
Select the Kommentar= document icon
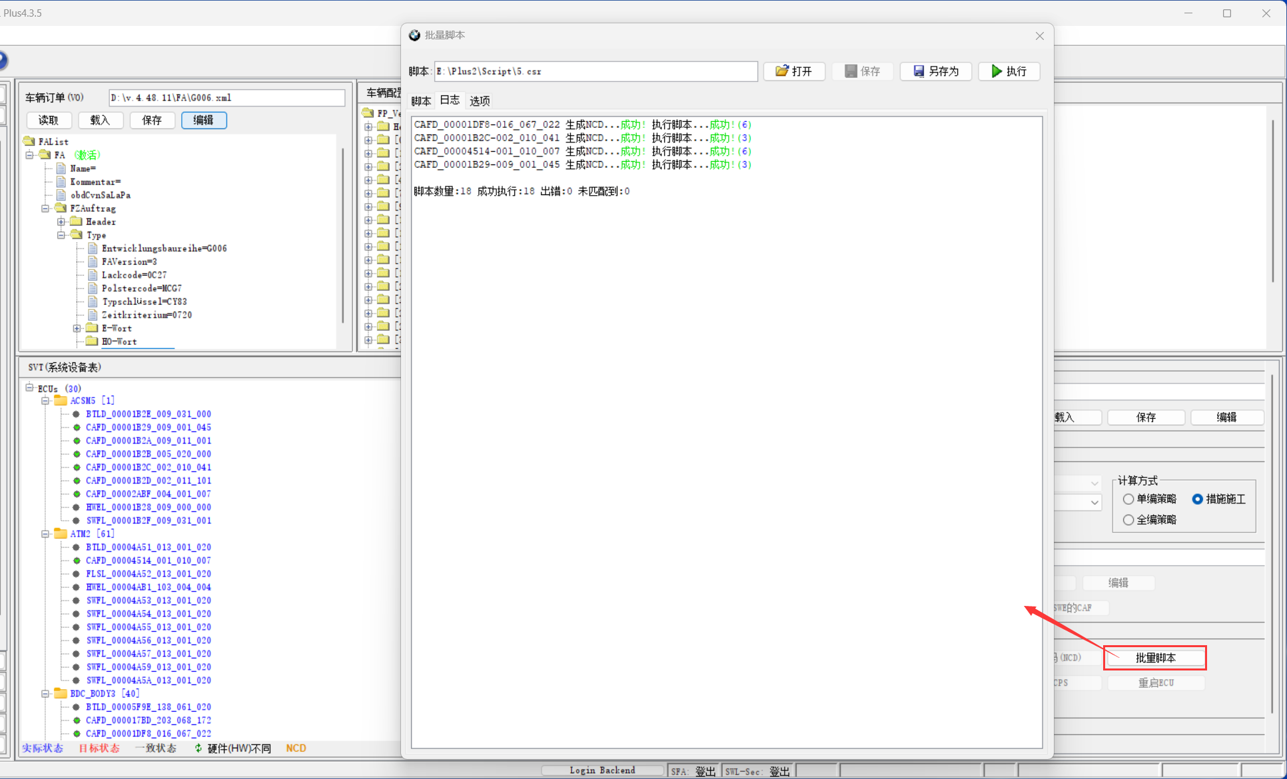click(x=61, y=182)
